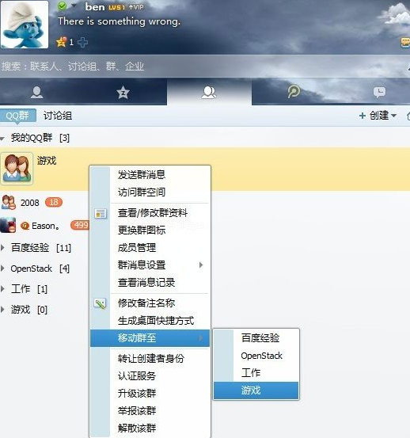Screen dimensions: 410x438
Task: Click the orange icon before Eason。
Action: tap(25, 226)
